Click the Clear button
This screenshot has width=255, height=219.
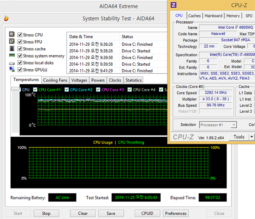point(83,213)
